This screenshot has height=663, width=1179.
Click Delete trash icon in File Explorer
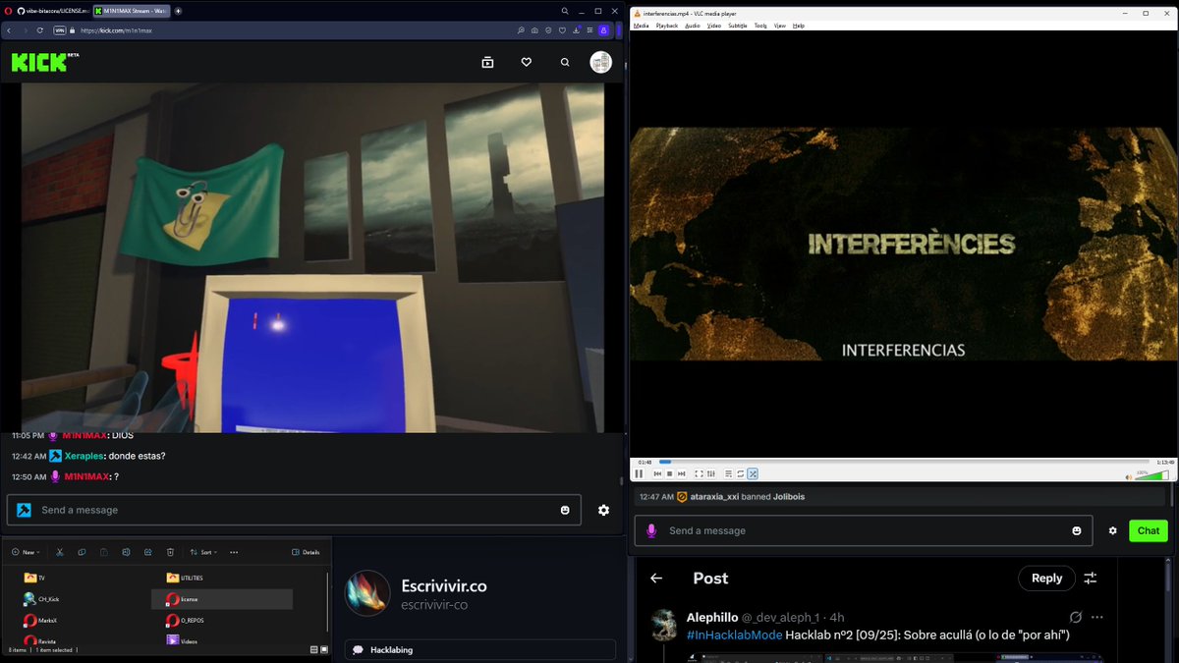[x=170, y=552]
